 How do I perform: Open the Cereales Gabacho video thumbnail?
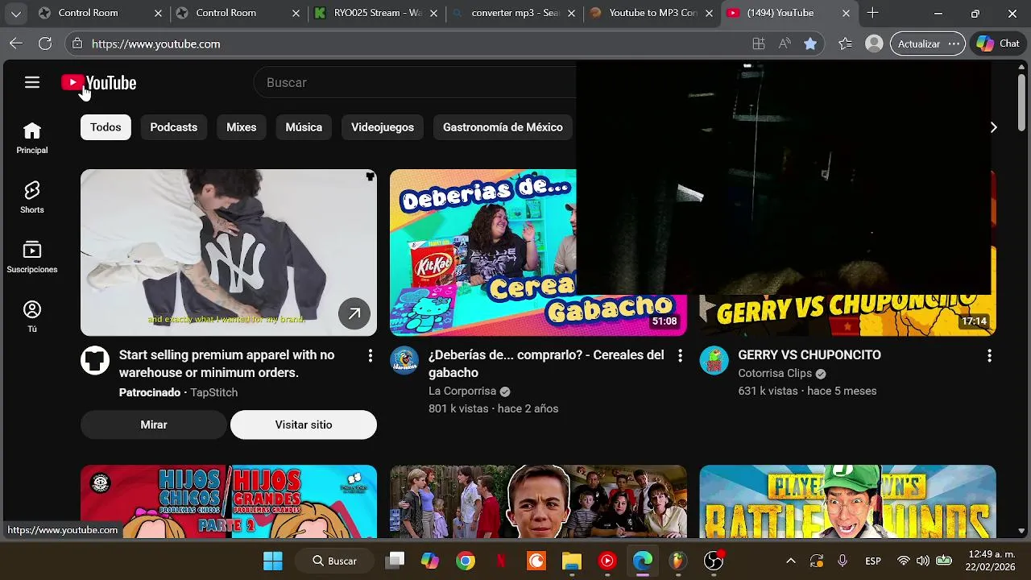click(483, 252)
